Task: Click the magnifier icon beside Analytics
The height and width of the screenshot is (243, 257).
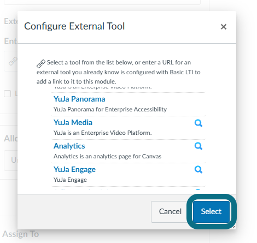Action: tap(198, 146)
